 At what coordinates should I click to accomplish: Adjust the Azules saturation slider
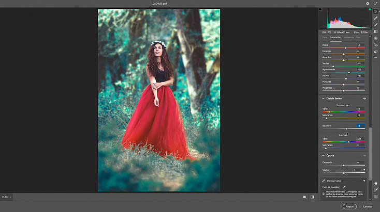pos(346,78)
